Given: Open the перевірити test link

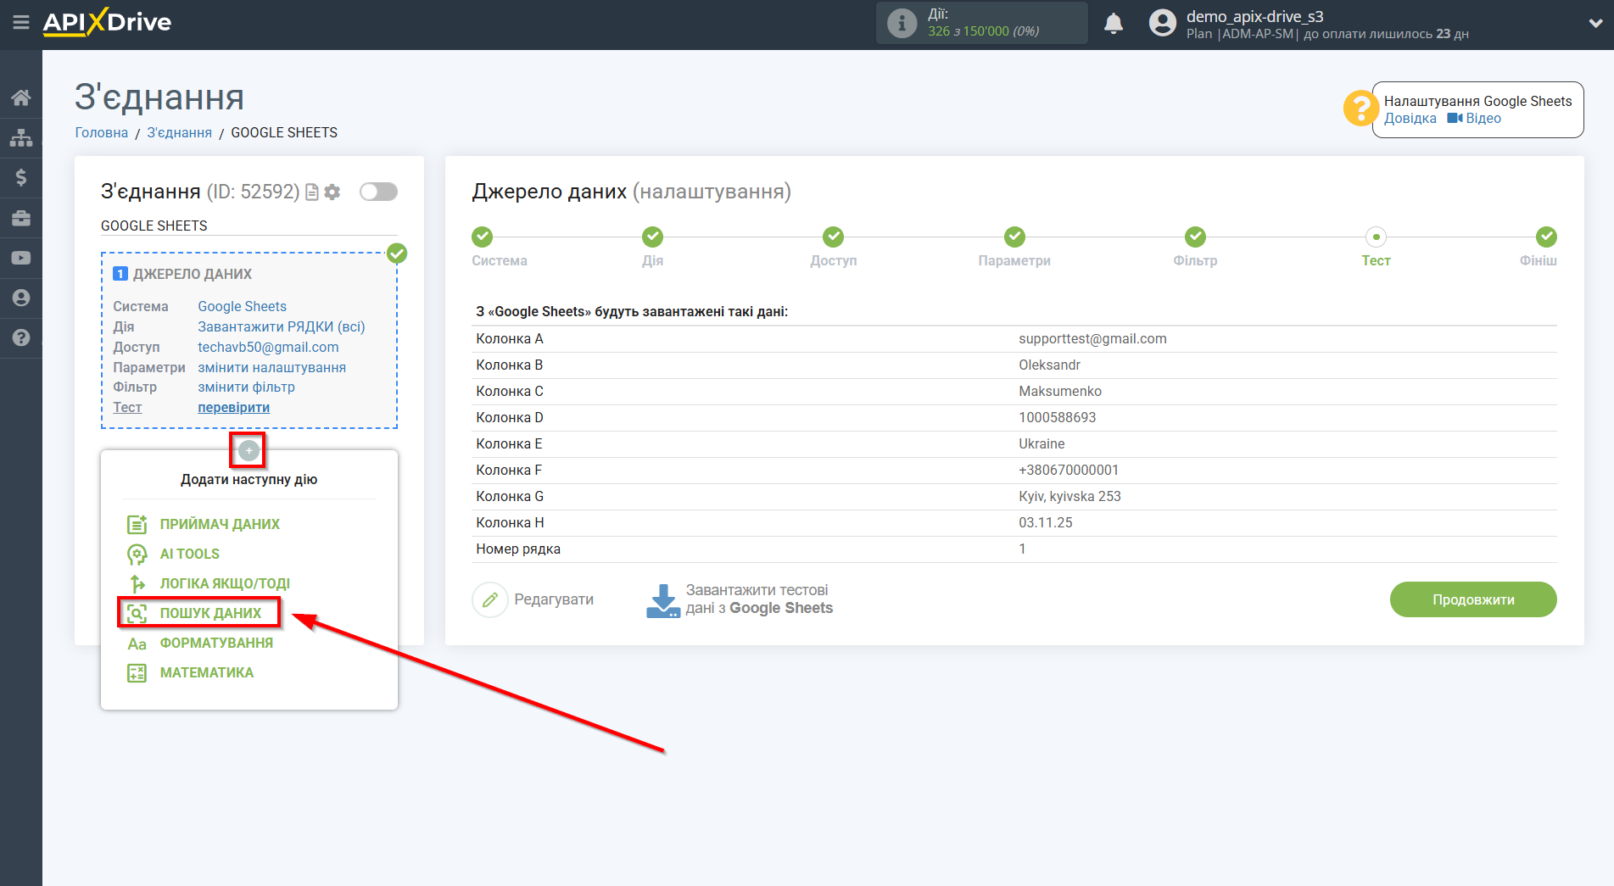Looking at the screenshot, I should pos(233,407).
